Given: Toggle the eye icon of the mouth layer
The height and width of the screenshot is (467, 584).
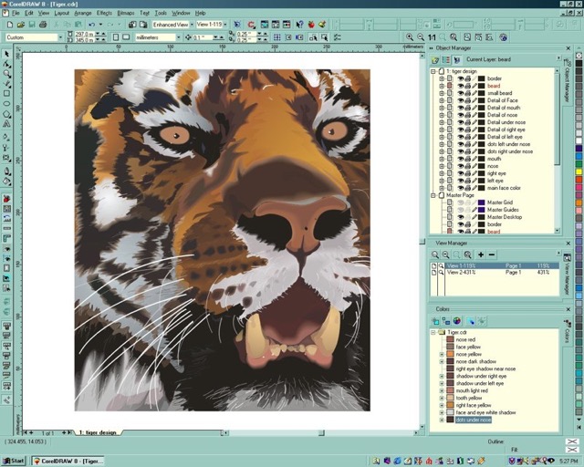Looking at the screenshot, I should click(460, 159).
